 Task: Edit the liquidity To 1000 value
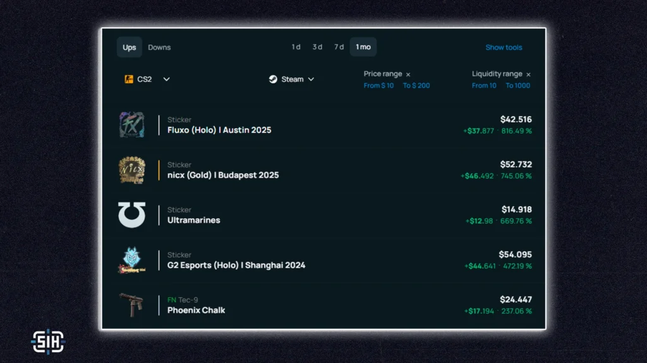coord(517,86)
